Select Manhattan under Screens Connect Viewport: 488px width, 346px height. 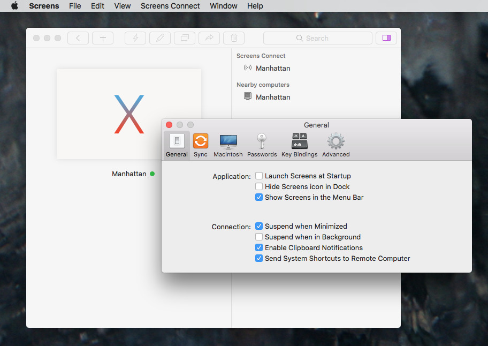273,68
